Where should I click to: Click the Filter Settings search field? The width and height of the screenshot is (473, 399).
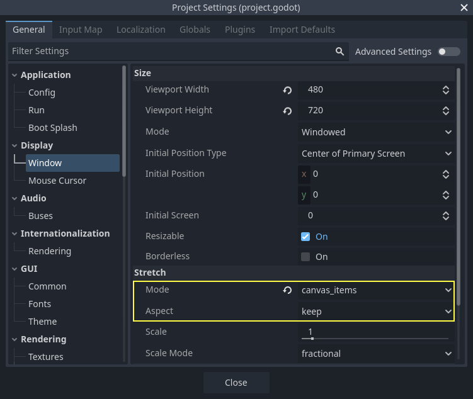(x=170, y=52)
